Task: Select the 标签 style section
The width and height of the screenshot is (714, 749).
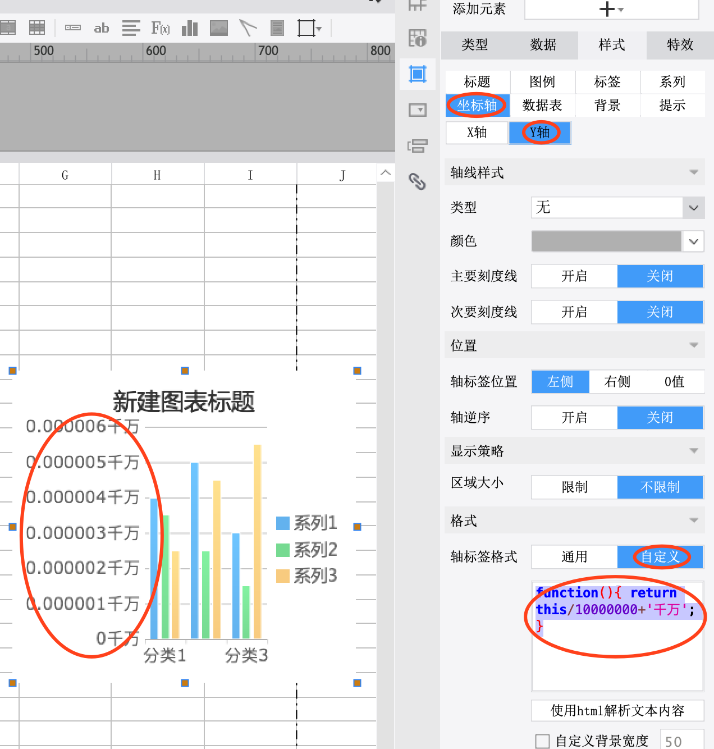Action: [608, 82]
